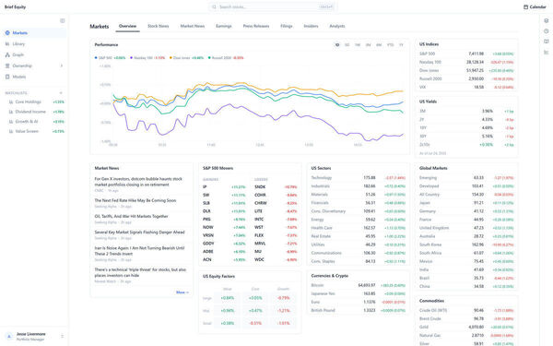The height and width of the screenshot is (346, 553).
Task: Collapse the Watchlists section chevron
Action: point(61,93)
